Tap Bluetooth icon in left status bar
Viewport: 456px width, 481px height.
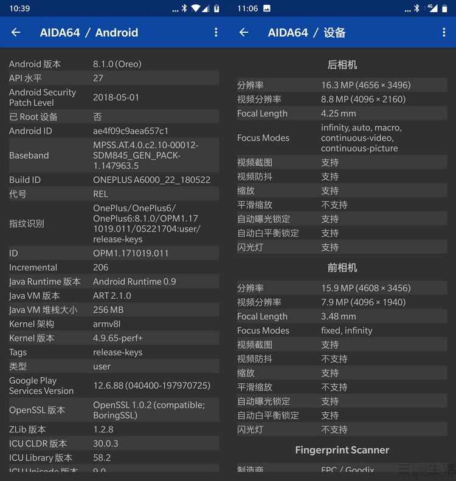click(x=184, y=9)
